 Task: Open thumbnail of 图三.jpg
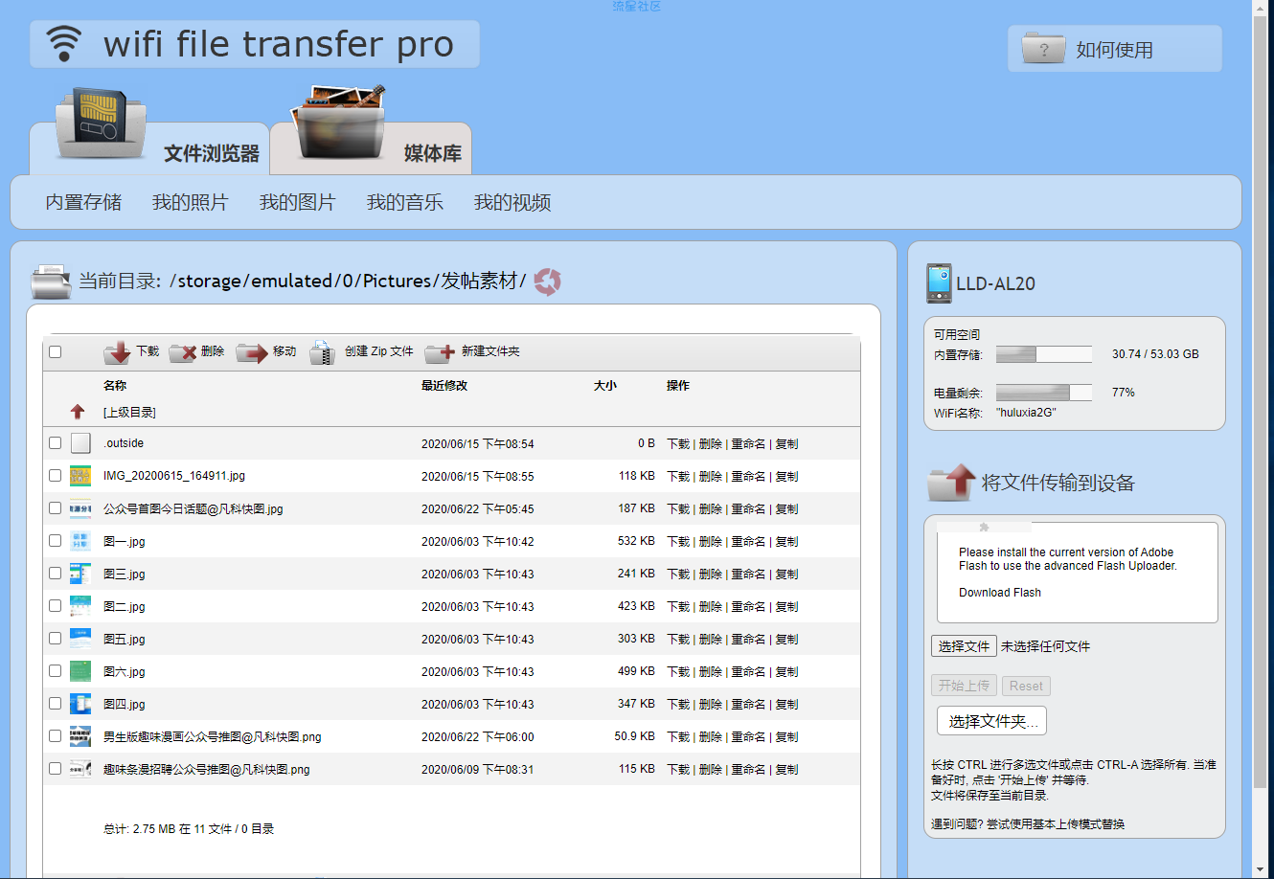80,573
